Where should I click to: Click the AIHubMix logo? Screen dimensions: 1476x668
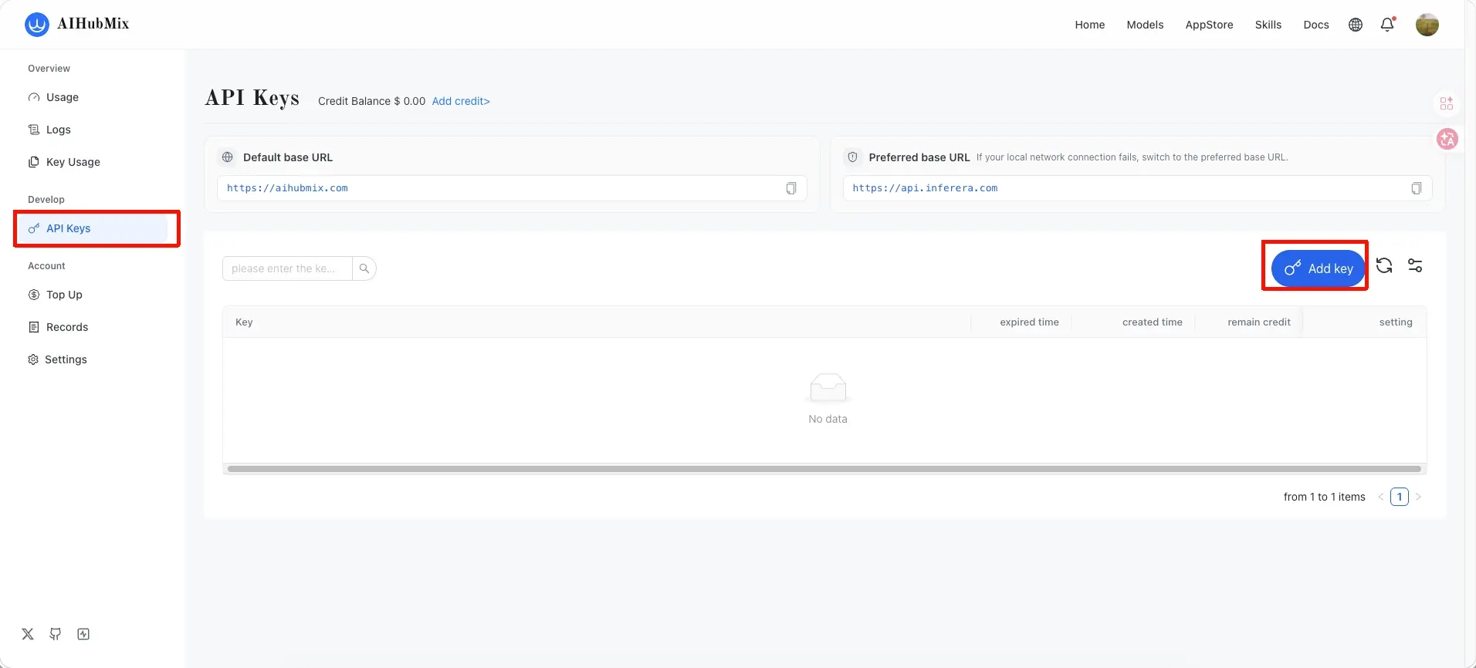click(x=77, y=24)
